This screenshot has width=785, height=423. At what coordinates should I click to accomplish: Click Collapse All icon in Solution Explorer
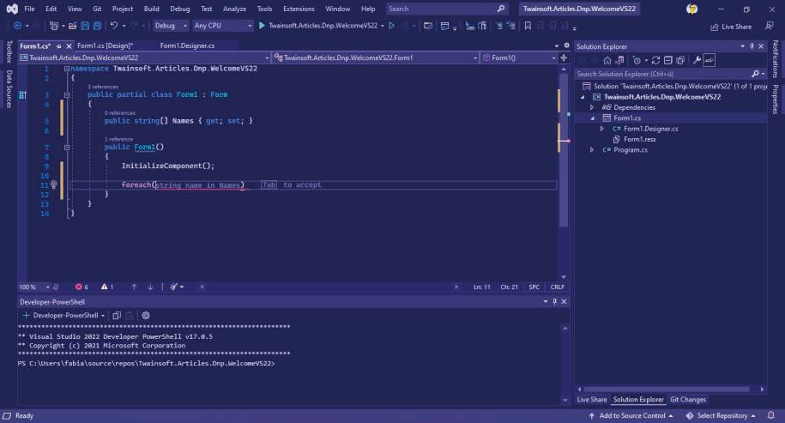667,60
